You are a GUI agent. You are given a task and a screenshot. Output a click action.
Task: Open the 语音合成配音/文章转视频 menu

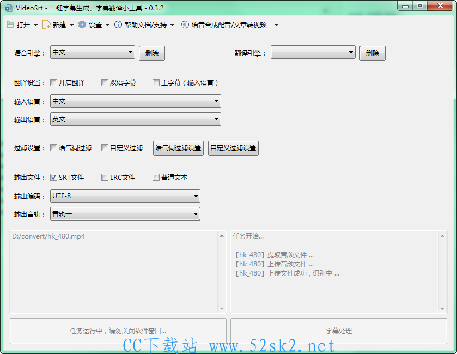(x=229, y=25)
